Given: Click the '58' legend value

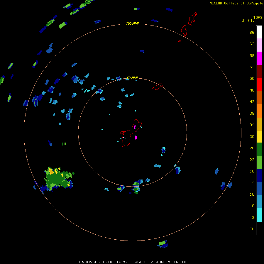Looking at the screenshot, I should coord(252,55).
